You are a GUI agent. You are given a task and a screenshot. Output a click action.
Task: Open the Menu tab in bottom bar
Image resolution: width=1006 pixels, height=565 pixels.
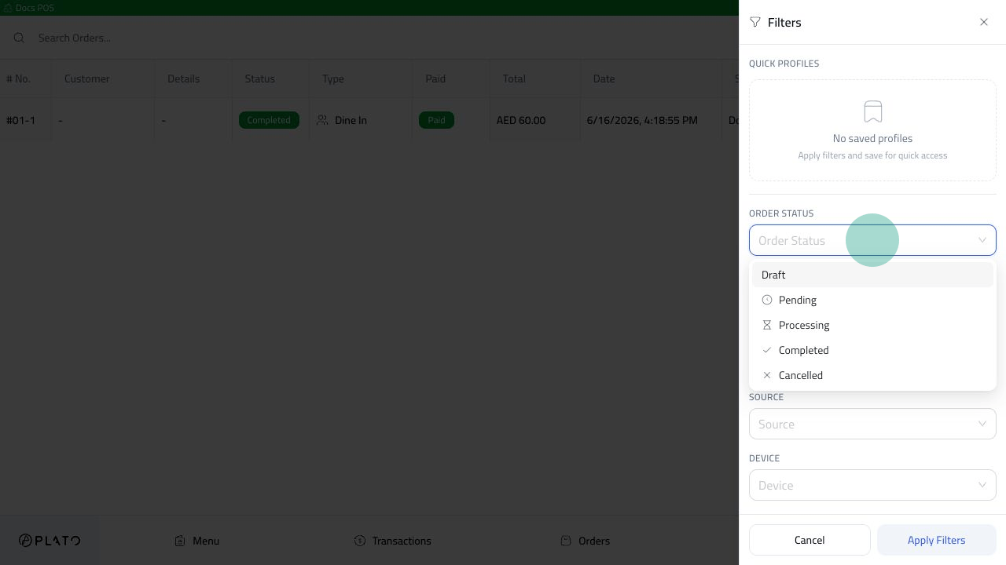click(x=196, y=541)
